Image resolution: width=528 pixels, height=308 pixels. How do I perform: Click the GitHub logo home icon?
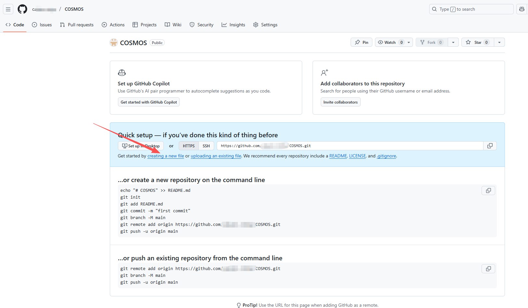[x=22, y=9]
